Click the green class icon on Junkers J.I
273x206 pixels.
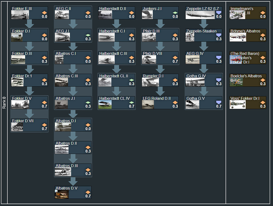175,13
